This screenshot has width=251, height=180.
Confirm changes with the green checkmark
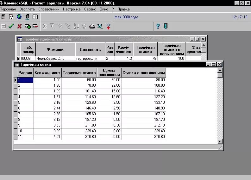pyautogui.click(x=11, y=26)
